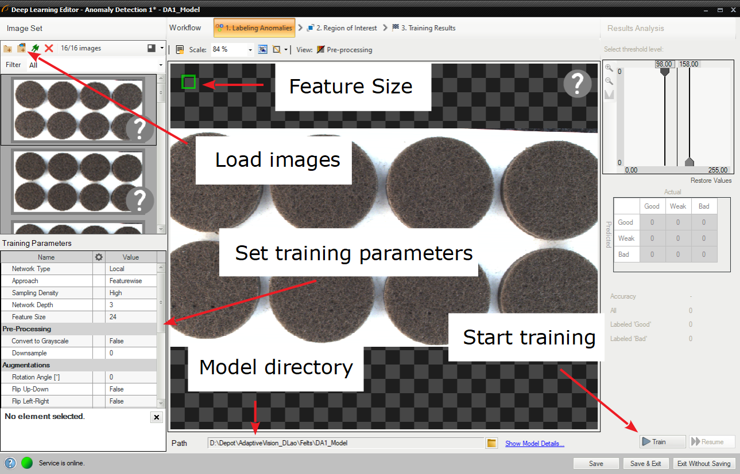The height and width of the screenshot is (474, 740).
Task: Click the zoom-to-fit icon beside Scale
Action: (262, 50)
